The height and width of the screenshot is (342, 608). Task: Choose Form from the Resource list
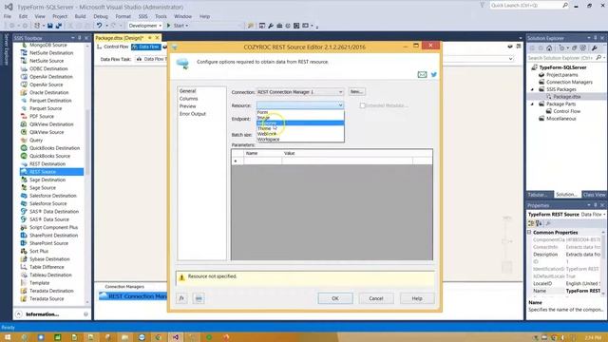point(300,112)
